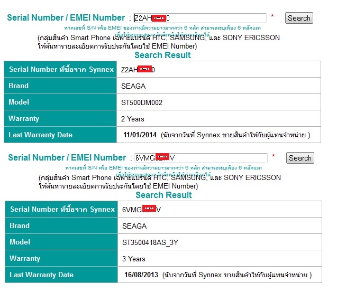The image size is (337, 292).
Task: Select model text ST500DM002
Action: (142, 102)
